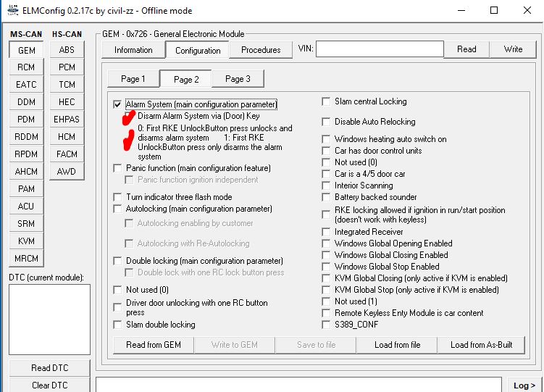Select the GEM module button
This screenshot has width=544, height=392.
point(26,50)
